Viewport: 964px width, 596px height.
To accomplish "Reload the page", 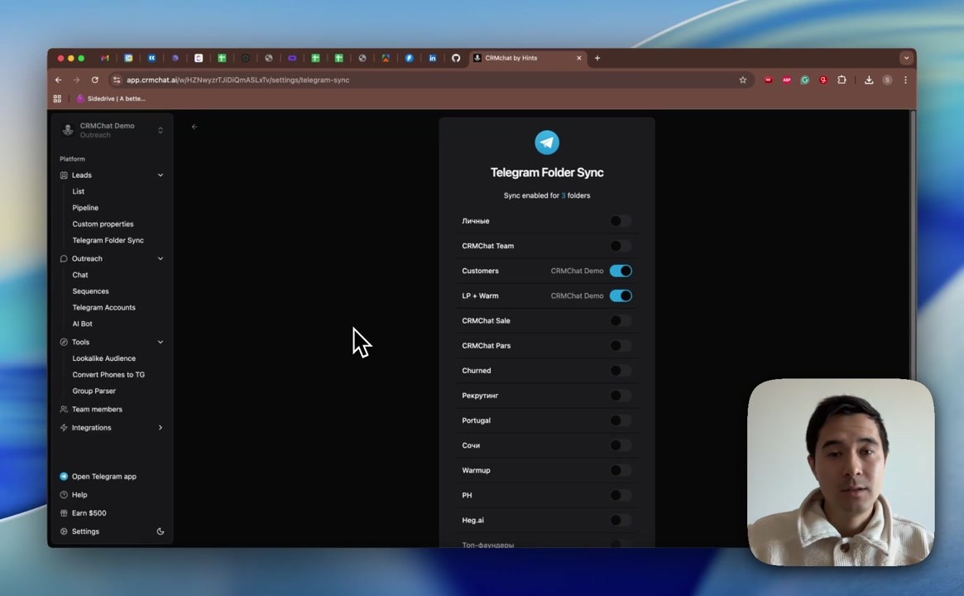I will click(94, 80).
